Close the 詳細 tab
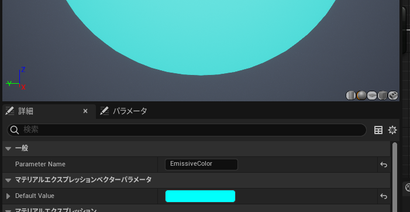Screen dimensions: 410x212 [x=85, y=111]
